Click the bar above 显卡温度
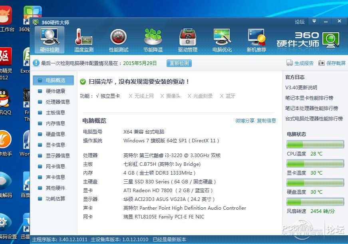Viewport: 348px width, 244px height. click(315, 163)
